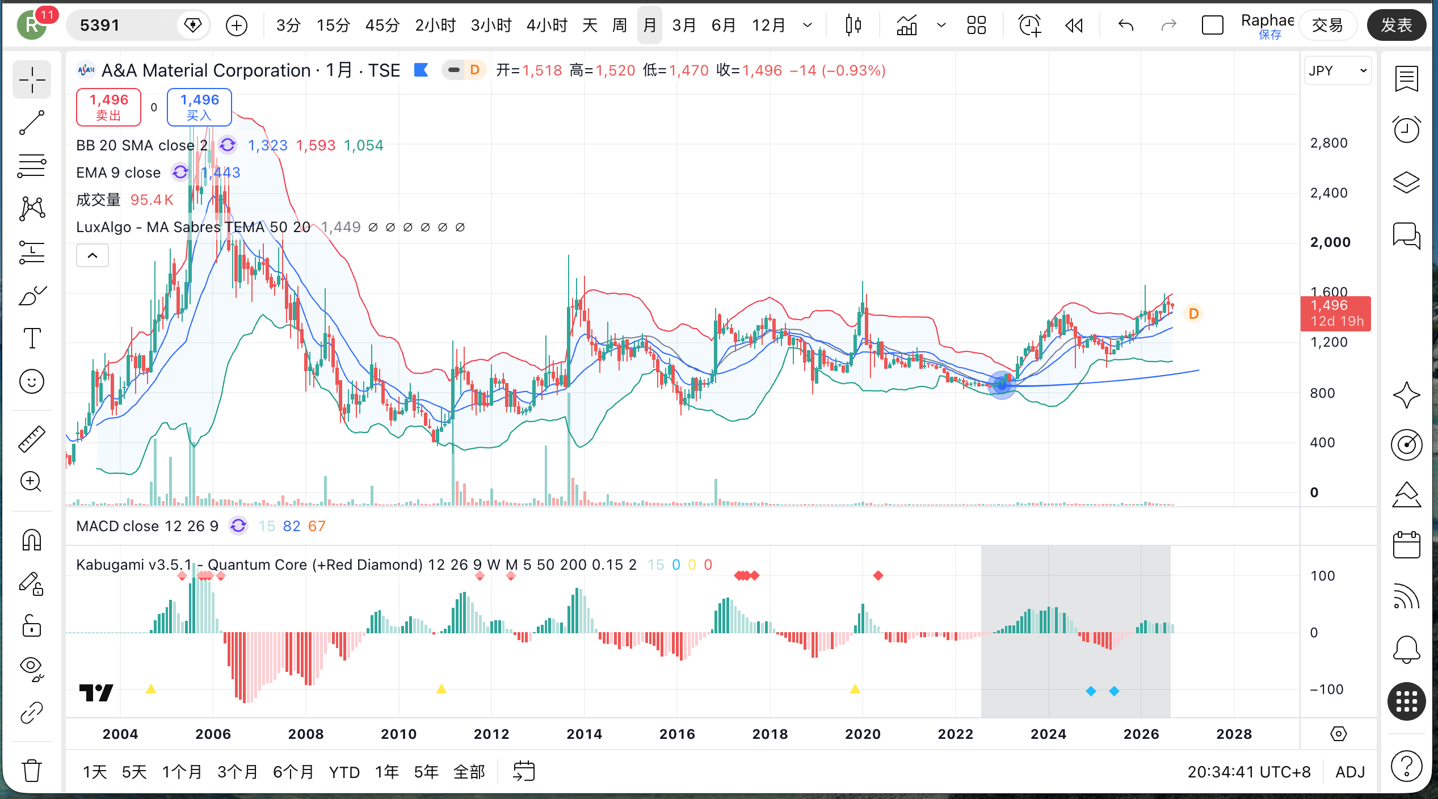Open the go to date calendar icon
Image resolution: width=1438 pixels, height=799 pixels.
pos(524,772)
